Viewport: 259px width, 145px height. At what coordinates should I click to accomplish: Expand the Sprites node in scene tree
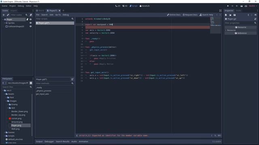click(x=4, y=23)
